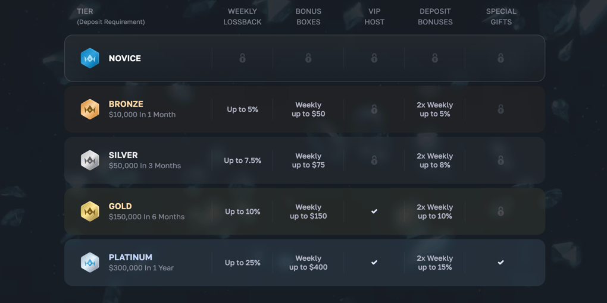Select the PLATINUM tier name
Image resolution: width=607 pixels, height=303 pixels.
(x=130, y=257)
